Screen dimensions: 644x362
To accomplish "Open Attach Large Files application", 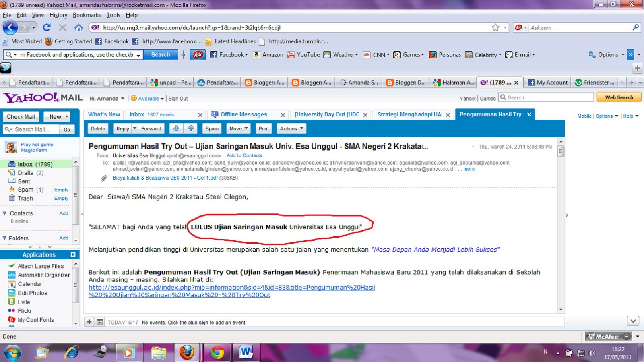I will 36,266.
